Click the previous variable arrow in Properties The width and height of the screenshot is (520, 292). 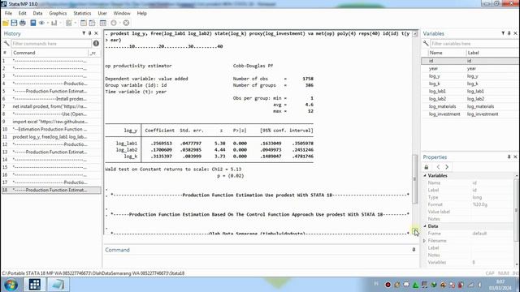pos(438,167)
